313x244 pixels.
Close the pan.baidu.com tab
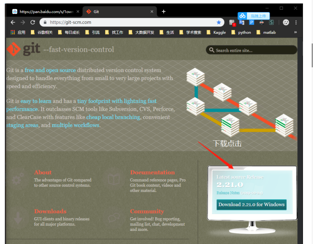[x=78, y=11]
